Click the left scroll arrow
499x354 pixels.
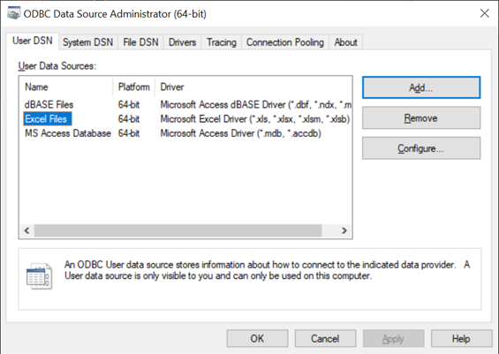click(x=26, y=230)
